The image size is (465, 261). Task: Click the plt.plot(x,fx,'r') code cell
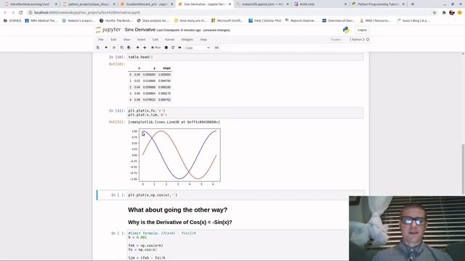246,113
